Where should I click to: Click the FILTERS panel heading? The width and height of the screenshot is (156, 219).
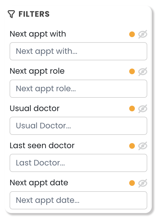pos(34,14)
